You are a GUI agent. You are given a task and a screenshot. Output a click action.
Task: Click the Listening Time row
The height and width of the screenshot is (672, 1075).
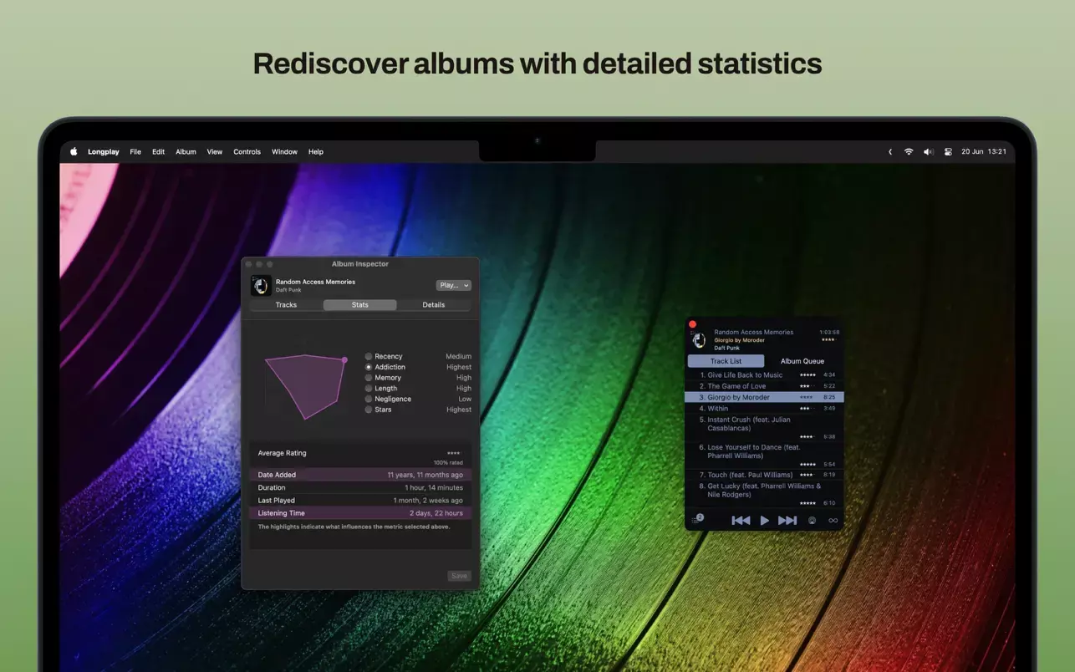(x=360, y=513)
